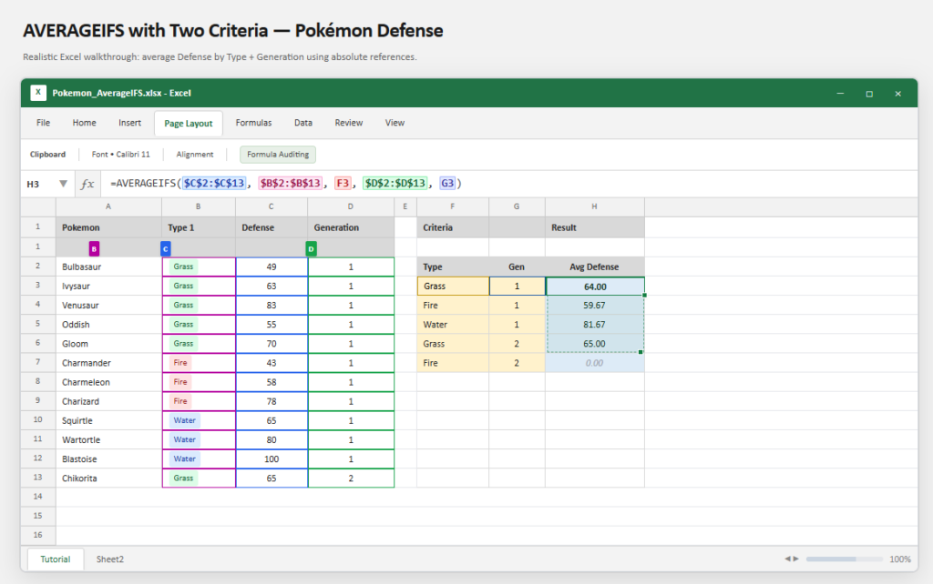Open the Review ribbon tab
The image size is (933, 584).
[349, 123]
